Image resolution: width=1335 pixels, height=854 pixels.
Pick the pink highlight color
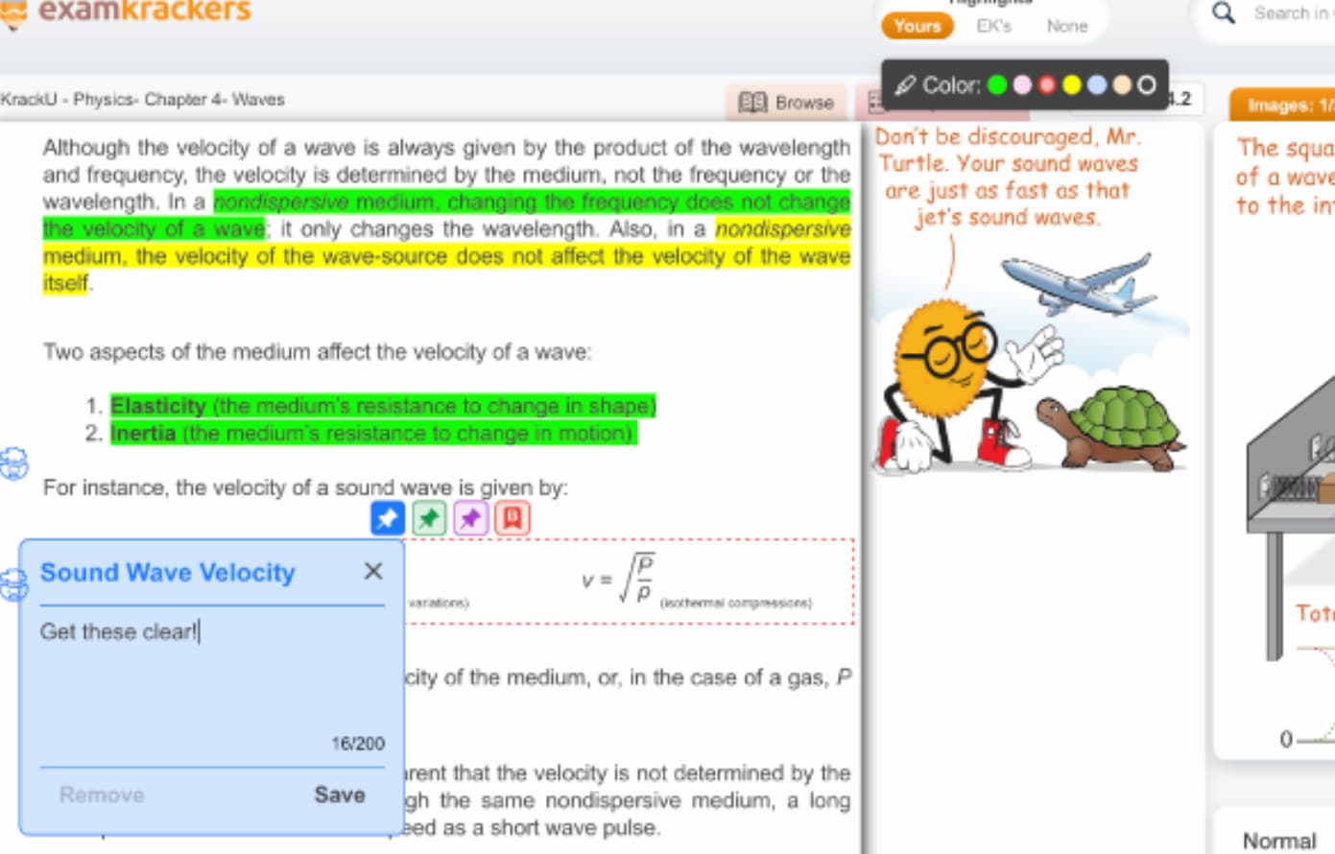click(x=1022, y=85)
